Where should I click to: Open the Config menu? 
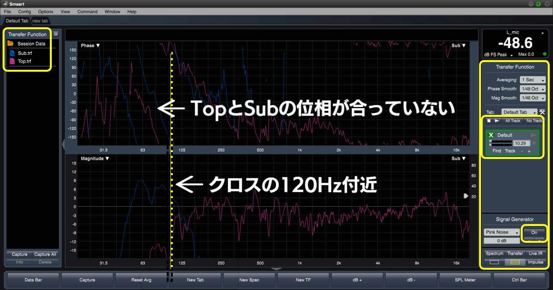[x=25, y=11]
